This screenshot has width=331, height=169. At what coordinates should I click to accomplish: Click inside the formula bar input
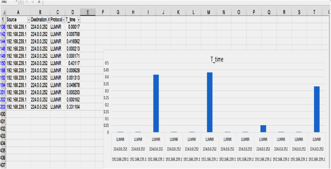(186, 3)
